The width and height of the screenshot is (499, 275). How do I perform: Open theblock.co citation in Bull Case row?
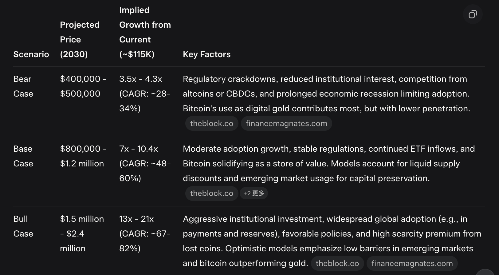[337, 263]
